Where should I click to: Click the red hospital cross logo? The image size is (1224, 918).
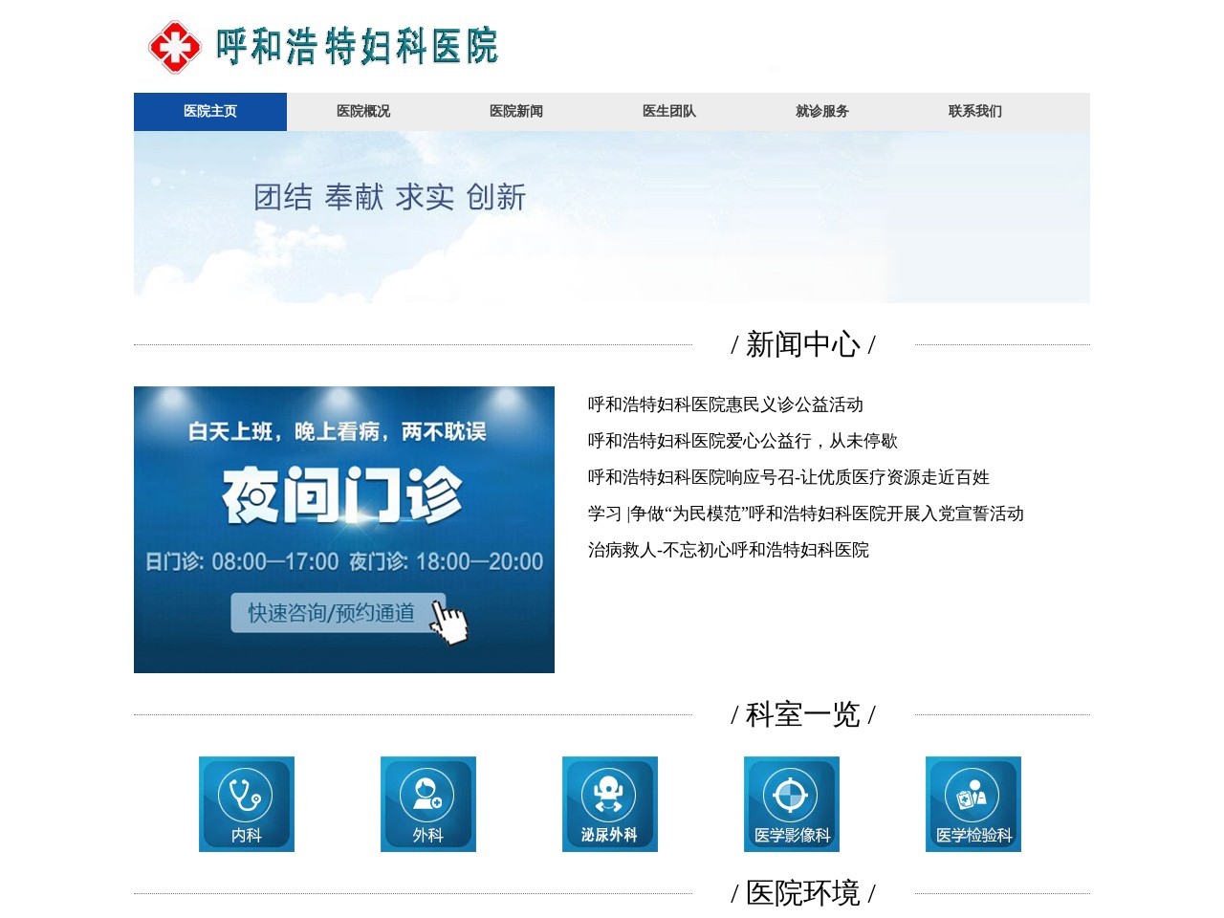[174, 45]
